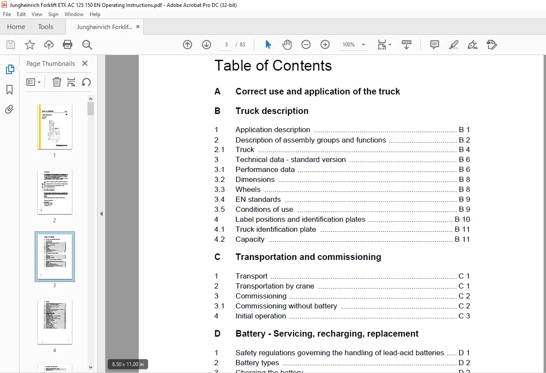
Task: Expand the thumbnail options menu dropdown
Action: 34,82
